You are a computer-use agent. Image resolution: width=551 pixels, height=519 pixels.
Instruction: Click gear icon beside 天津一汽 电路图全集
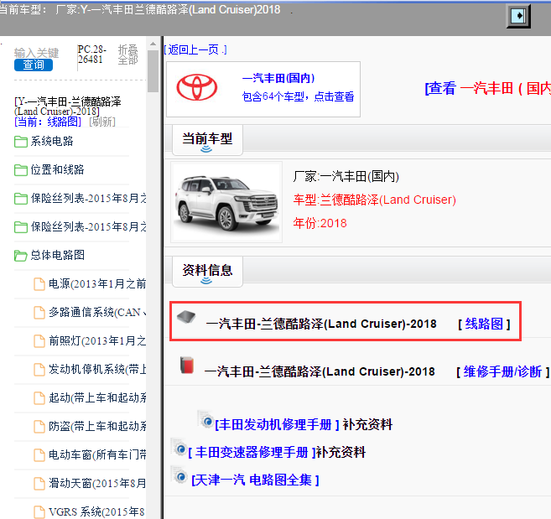coord(179,475)
